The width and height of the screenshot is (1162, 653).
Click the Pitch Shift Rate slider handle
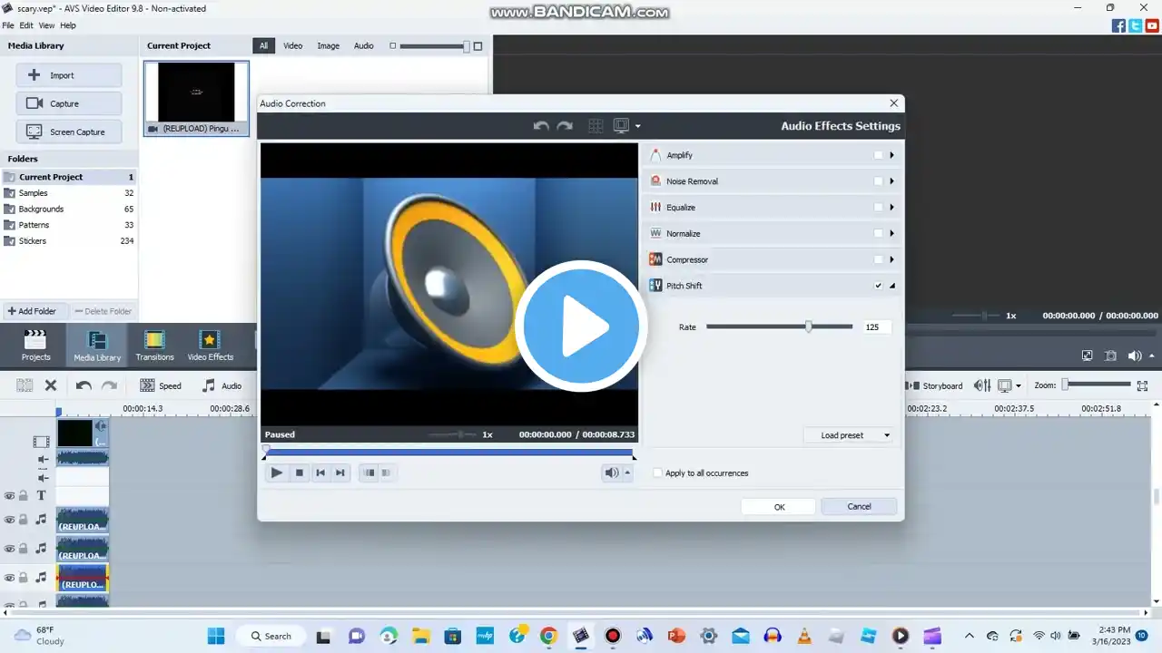pyautogui.click(x=808, y=326)
